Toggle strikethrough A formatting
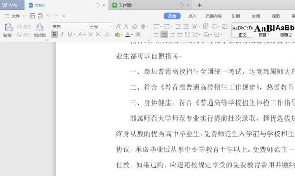 [80, 35]
